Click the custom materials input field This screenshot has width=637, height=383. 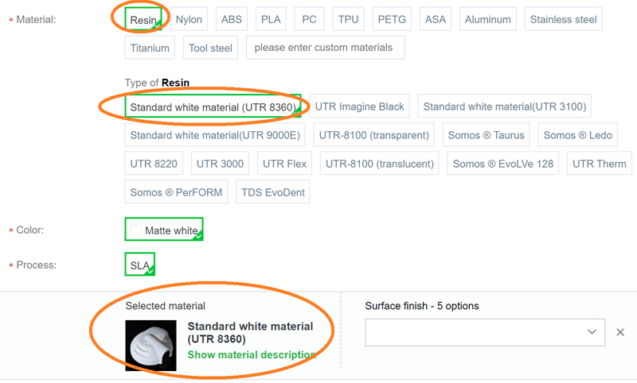click(x=325, y=48)
